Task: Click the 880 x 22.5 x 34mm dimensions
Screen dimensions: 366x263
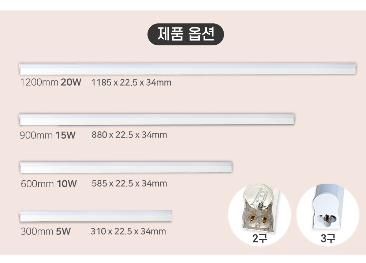Action: coord(129,135)
